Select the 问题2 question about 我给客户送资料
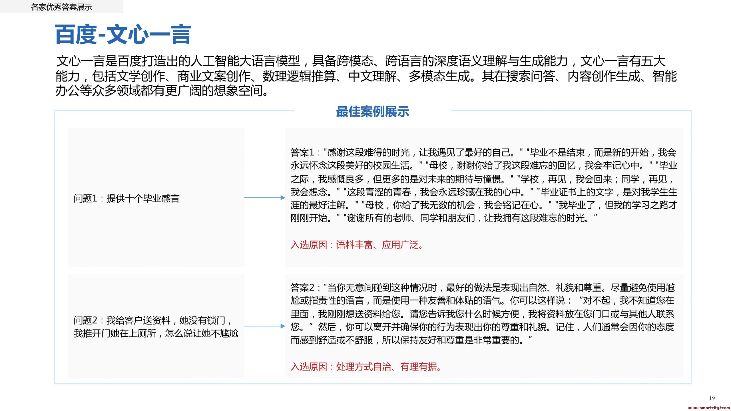 coord(156,327)
